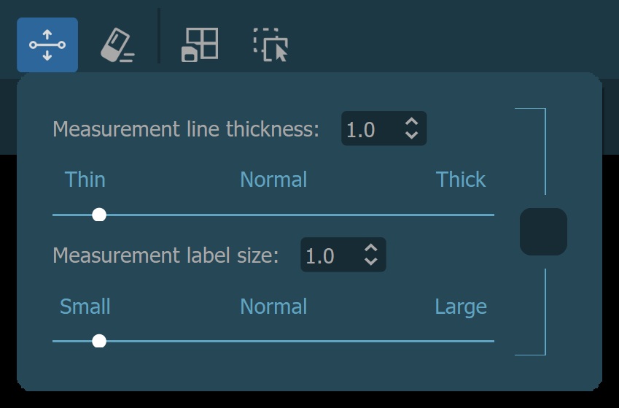Increase measurement label size with up arrow
Image resolution: width=619 pixels, height=408 pixels.
click(x=370, y=247)
